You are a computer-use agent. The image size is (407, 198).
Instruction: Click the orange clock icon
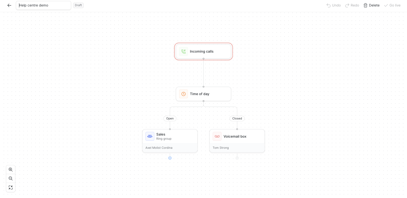coord(183,94)
